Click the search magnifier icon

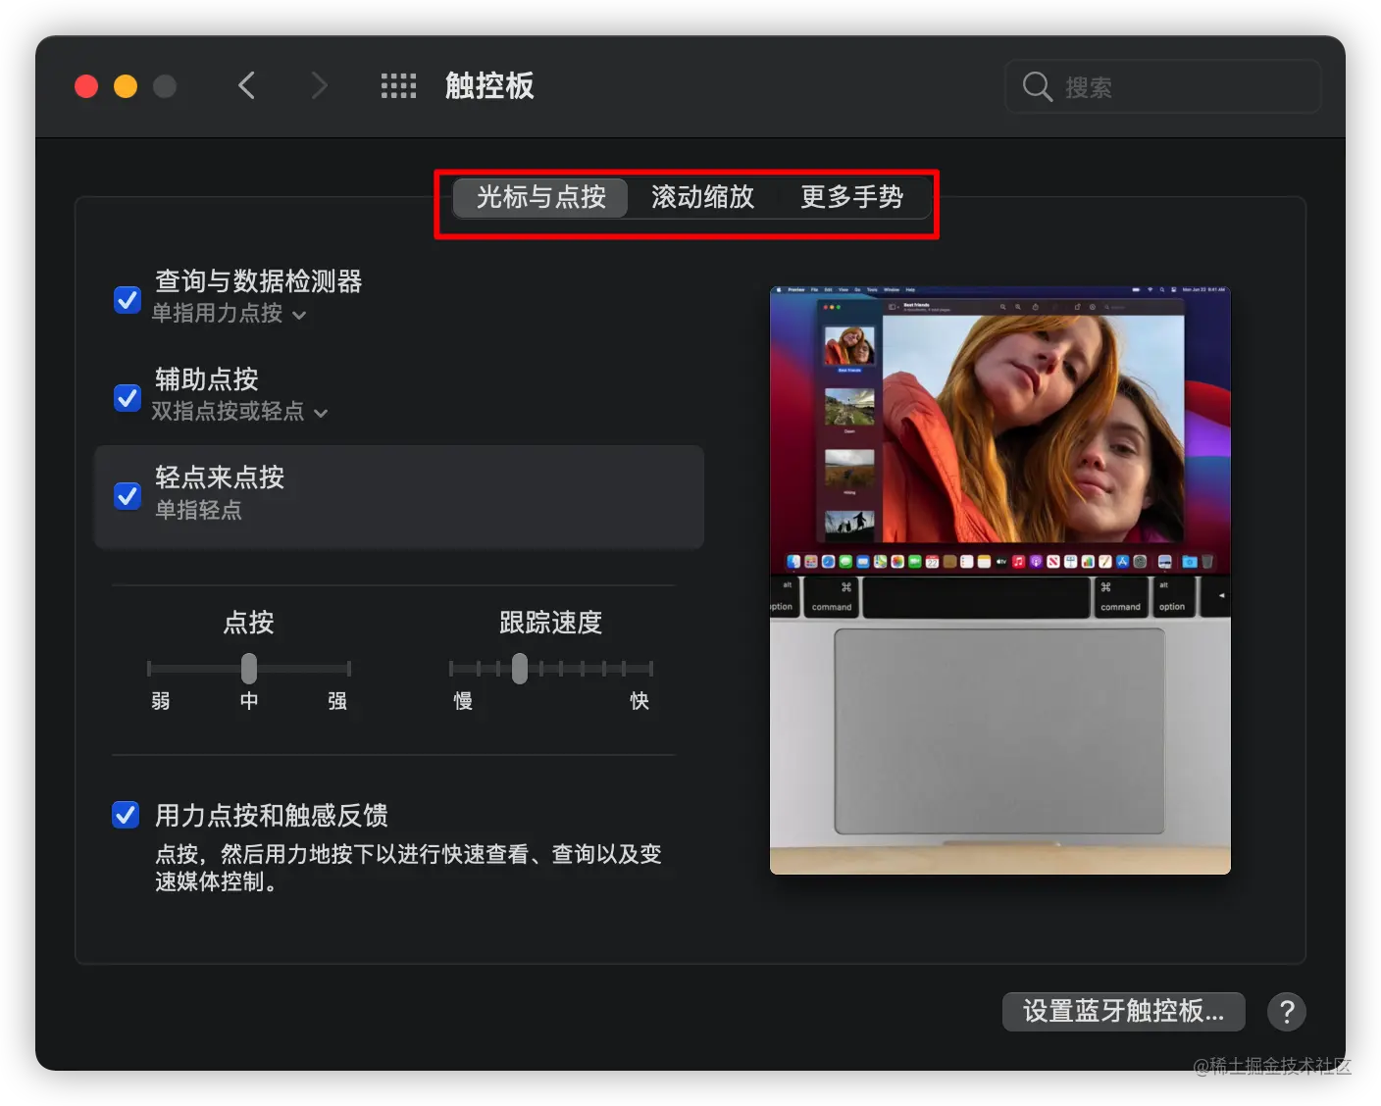point(1037,87)
